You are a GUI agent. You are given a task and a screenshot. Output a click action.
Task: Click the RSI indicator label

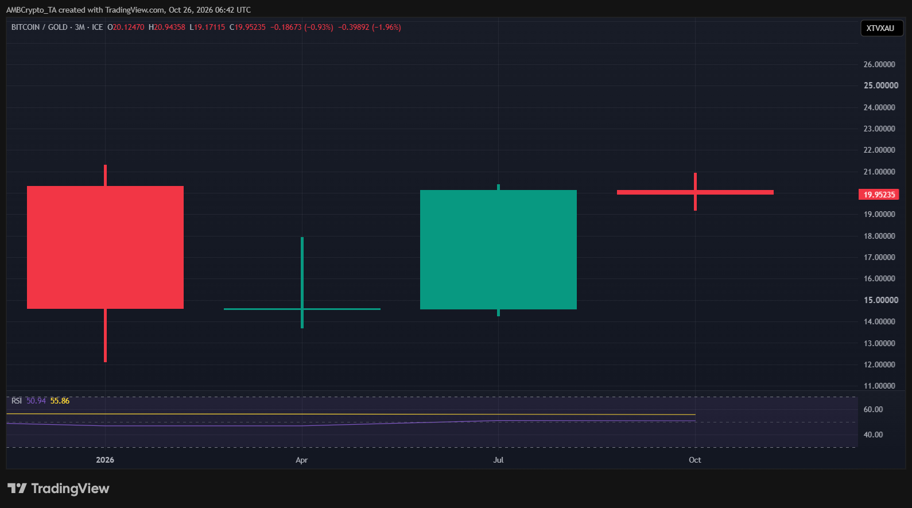(x=17, y=401)
